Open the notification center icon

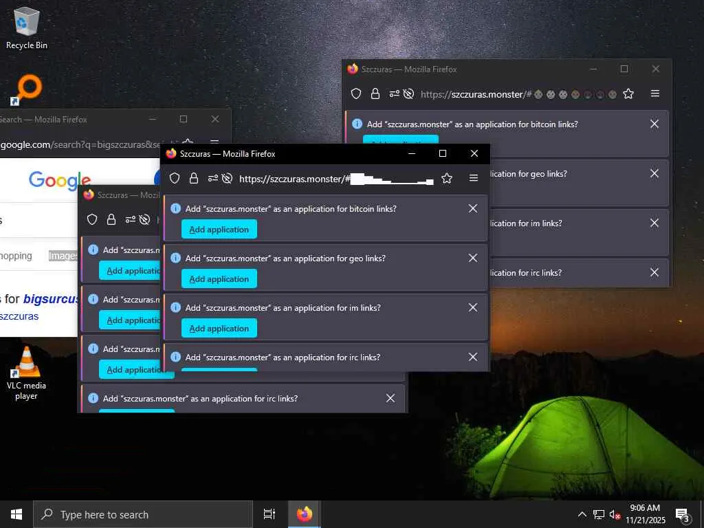(x=683, y=515)
